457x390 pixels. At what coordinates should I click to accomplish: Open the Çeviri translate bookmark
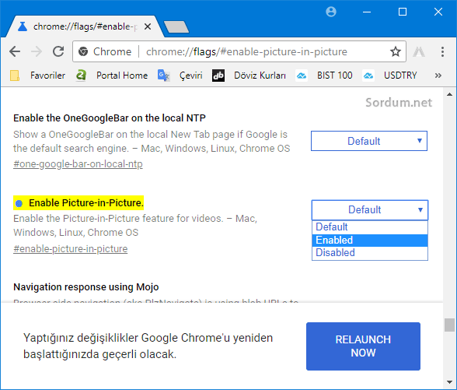click(180, 76)
